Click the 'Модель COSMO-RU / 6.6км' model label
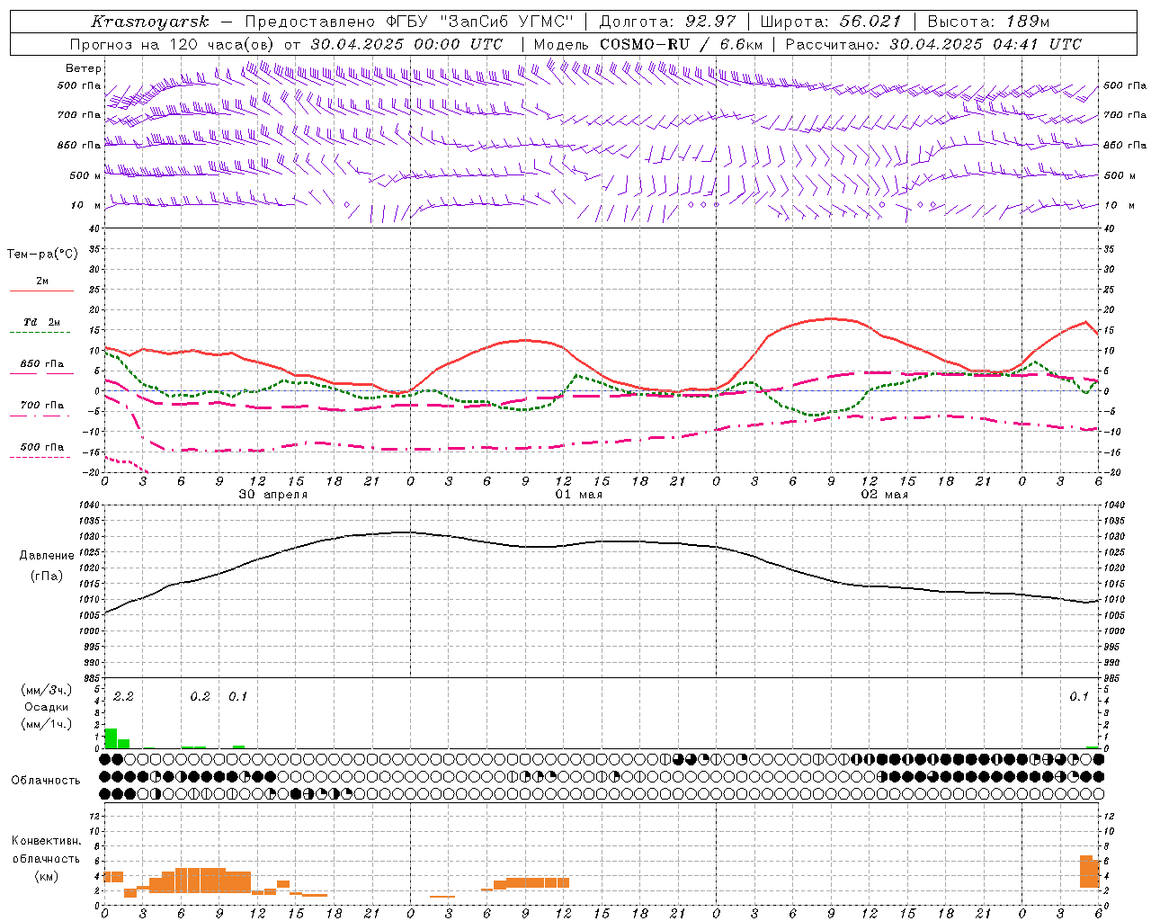 pyautogui.click(x=647, y=44)
